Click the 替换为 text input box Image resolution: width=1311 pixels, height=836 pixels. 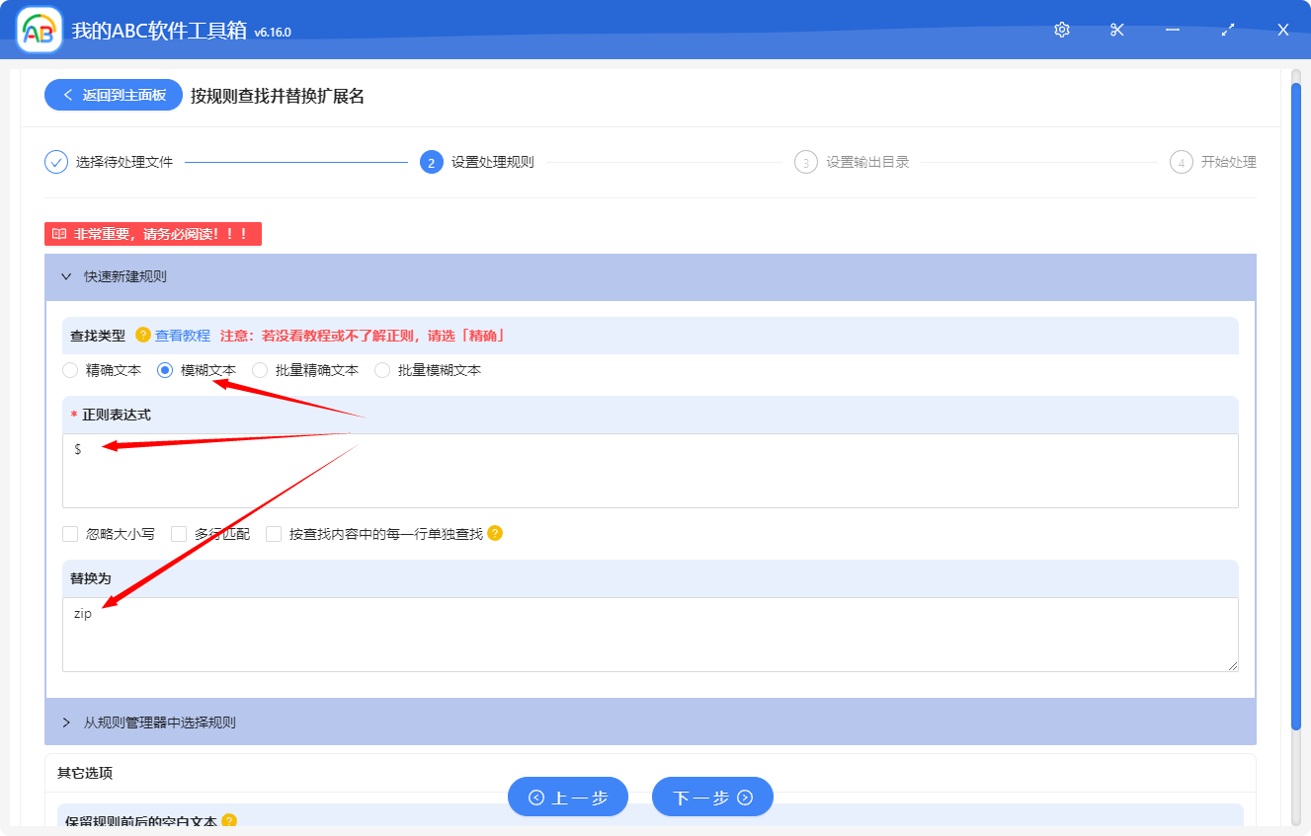pyautogui.click(x=650, y=635)
